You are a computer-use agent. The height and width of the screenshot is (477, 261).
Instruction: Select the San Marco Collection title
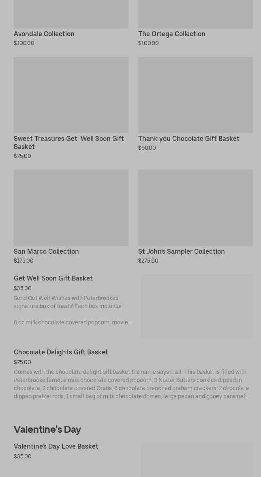tap(46, 252)
